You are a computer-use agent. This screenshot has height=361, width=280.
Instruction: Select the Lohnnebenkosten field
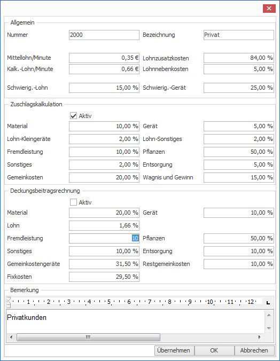239,69
